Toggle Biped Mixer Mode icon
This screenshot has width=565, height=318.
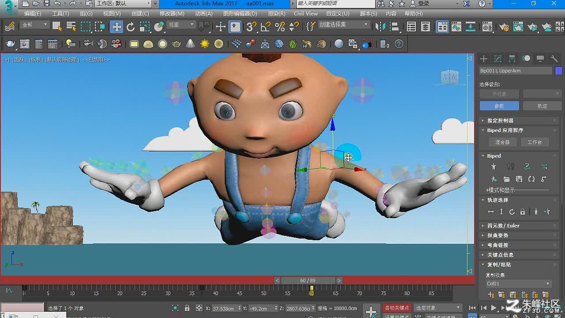544,167
